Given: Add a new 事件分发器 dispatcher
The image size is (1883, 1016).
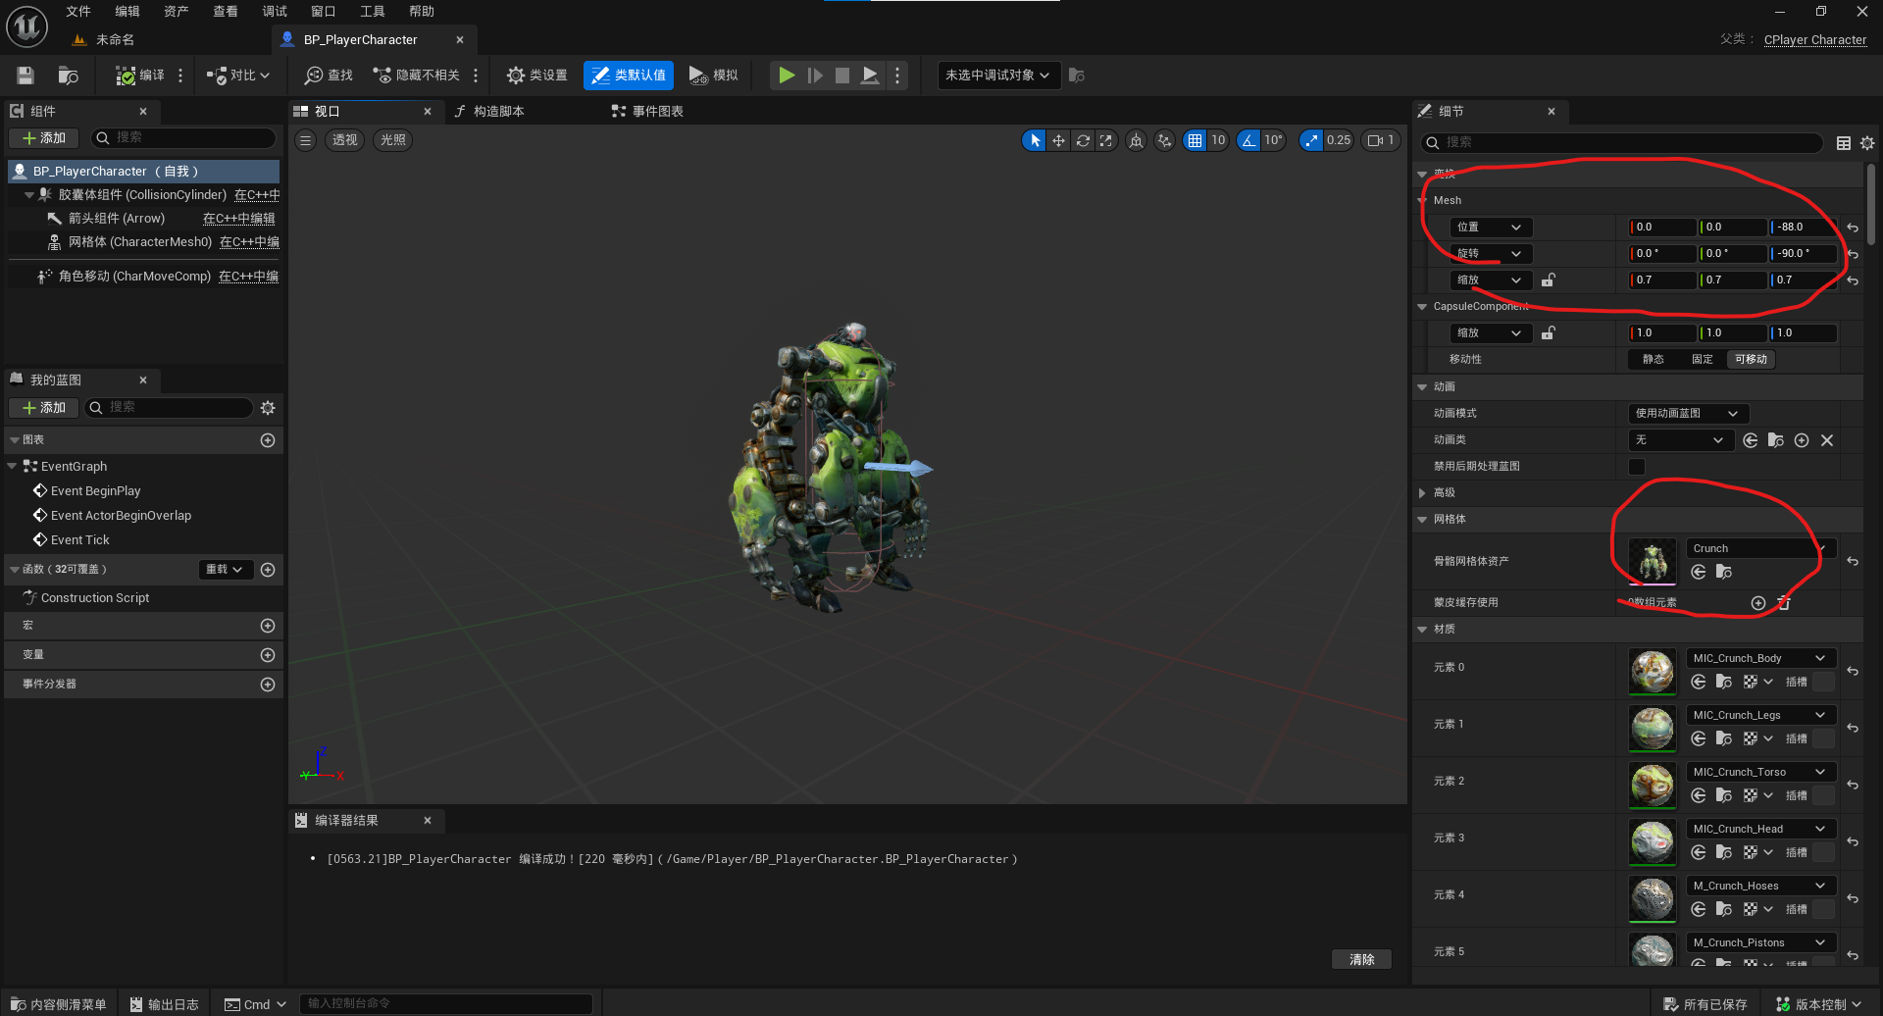Looking at the screenshot, I should pyautogui.click(x=268, y=685).
